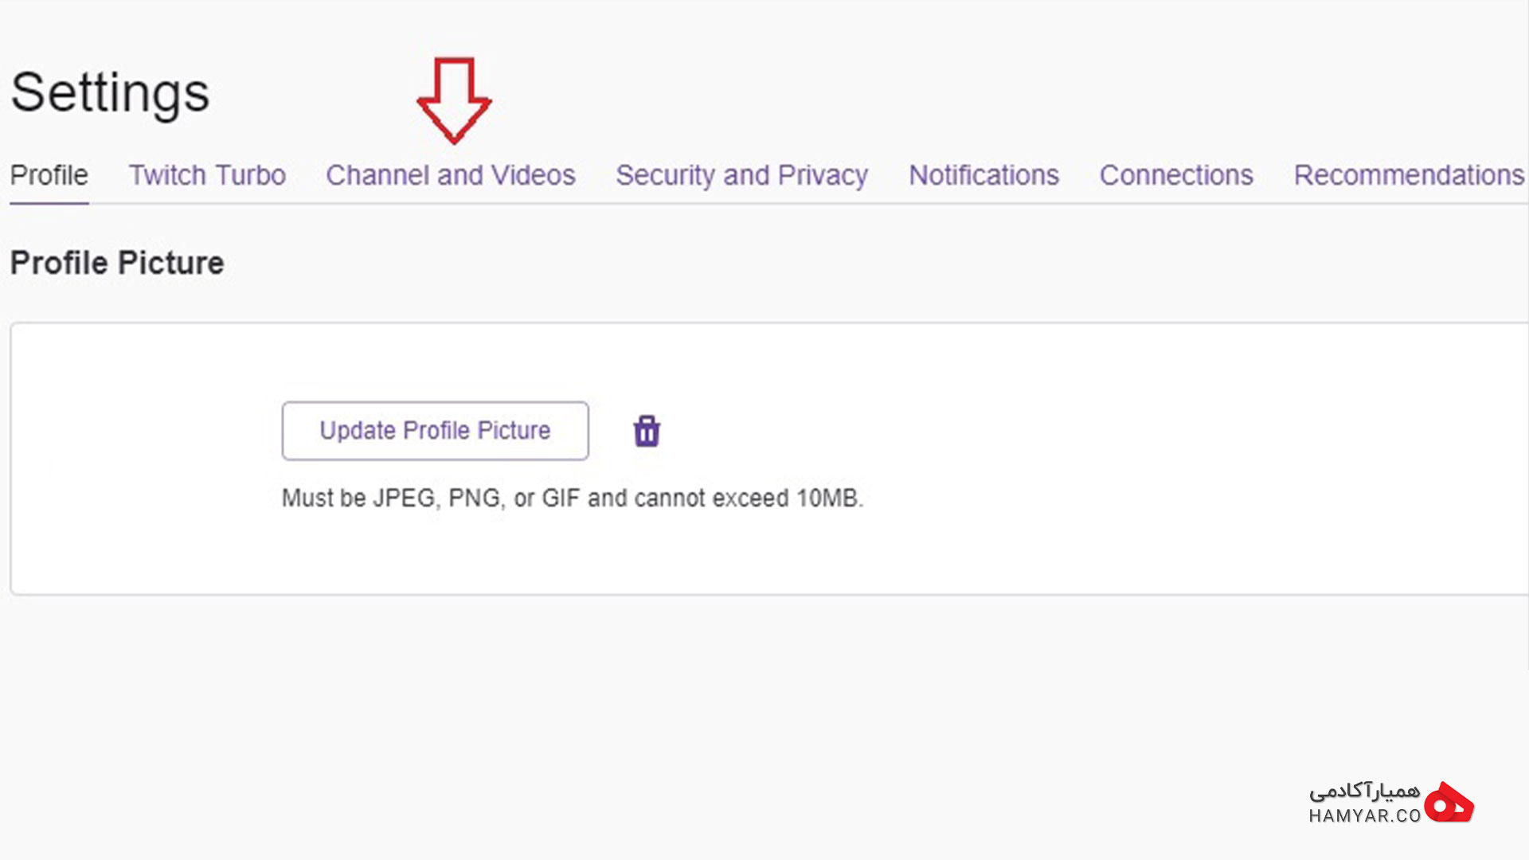The height and width of the screenshot is (860, 1529).
Task: Go to Security and Privacy tab
Action: [741, 175]
